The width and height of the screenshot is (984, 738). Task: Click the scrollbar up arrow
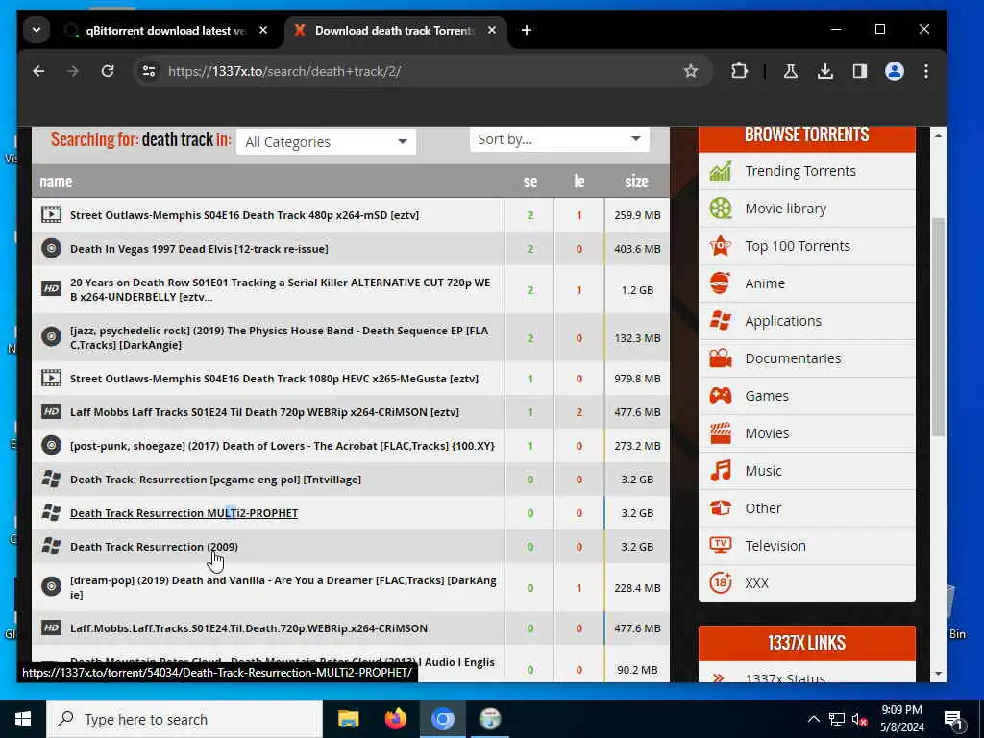[x=938, y=135]
